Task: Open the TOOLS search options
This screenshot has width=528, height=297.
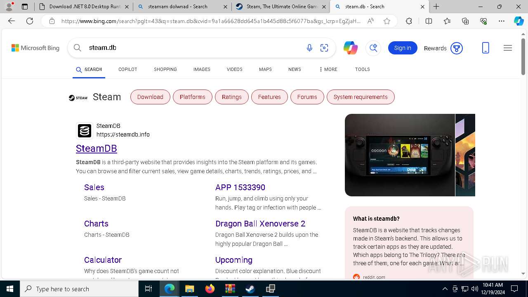Action: pyautogui.click(x=363, y=69)
